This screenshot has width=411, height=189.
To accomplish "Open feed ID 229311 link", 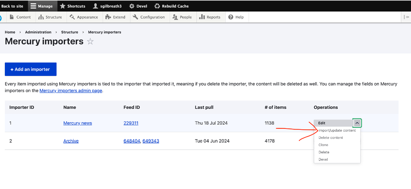I will [x=131, y=123].
